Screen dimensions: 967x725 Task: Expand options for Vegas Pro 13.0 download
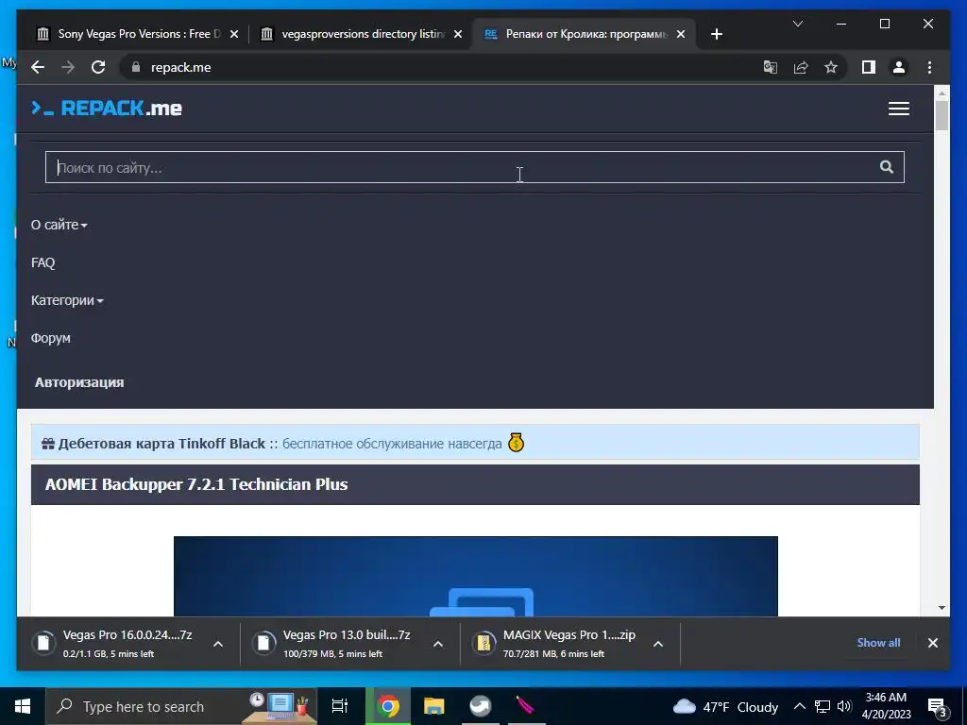(438, 644)
